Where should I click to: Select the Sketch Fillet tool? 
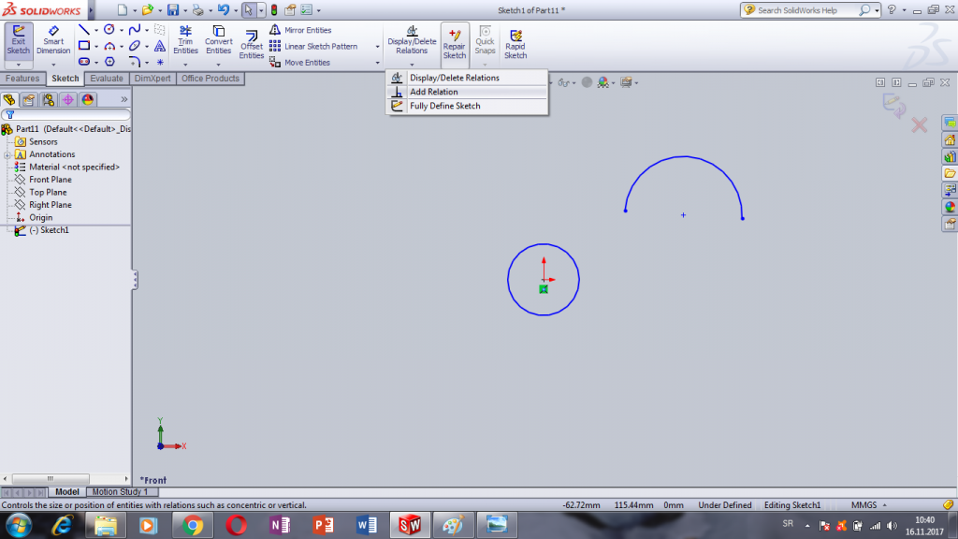(135, 62)
